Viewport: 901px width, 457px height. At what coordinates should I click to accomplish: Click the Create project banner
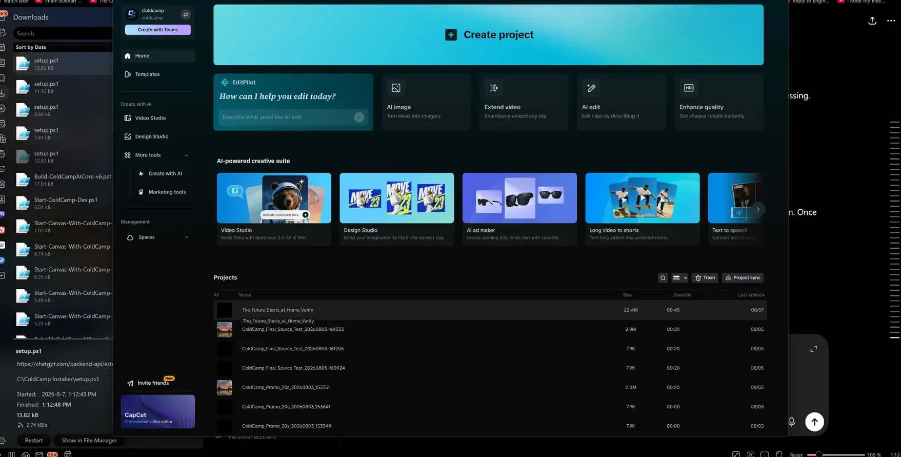tap(488, 35)
